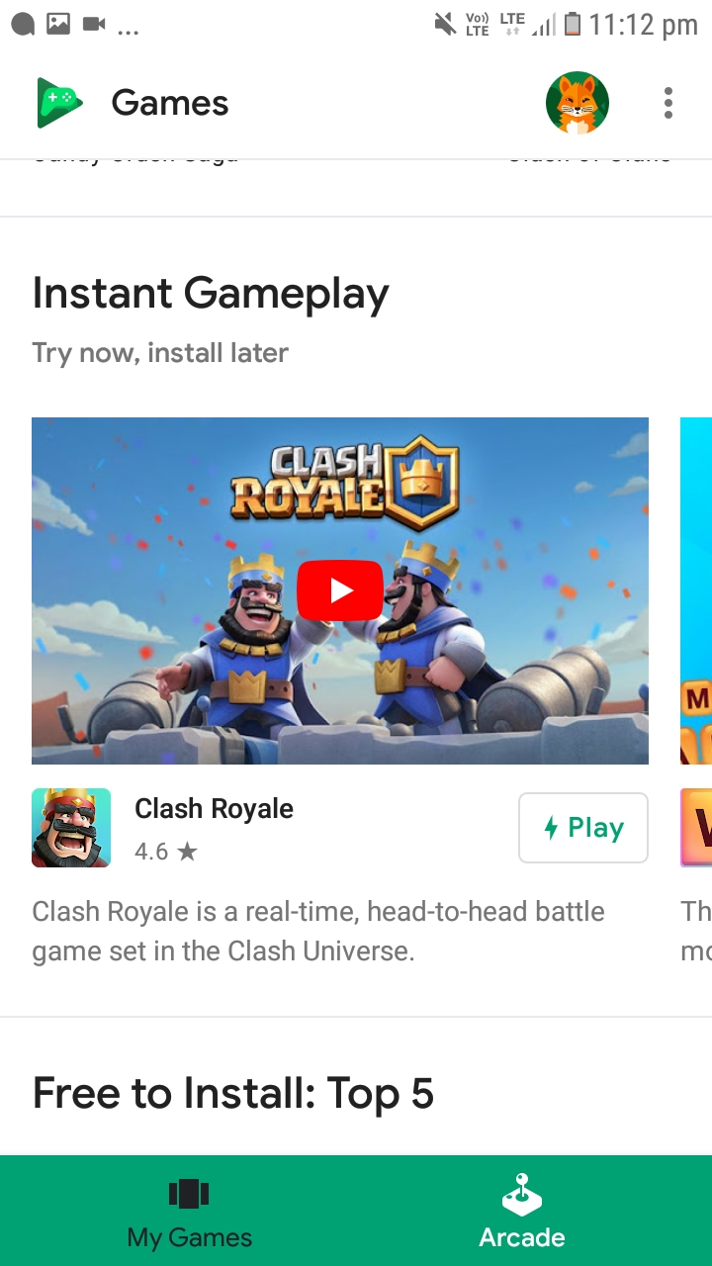The width and height of the screenshot is (712, 1266).
Task: Open the partially visible orange game icon
Action: (x=697, y=828)
